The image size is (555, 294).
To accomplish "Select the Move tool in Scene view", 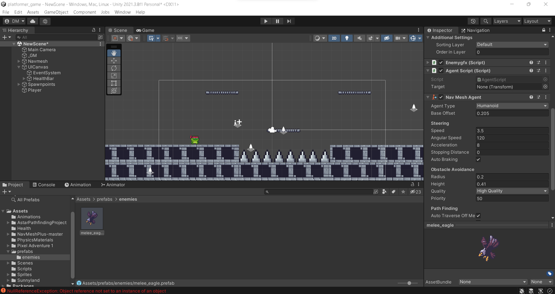I will click(x=114, y=61).
